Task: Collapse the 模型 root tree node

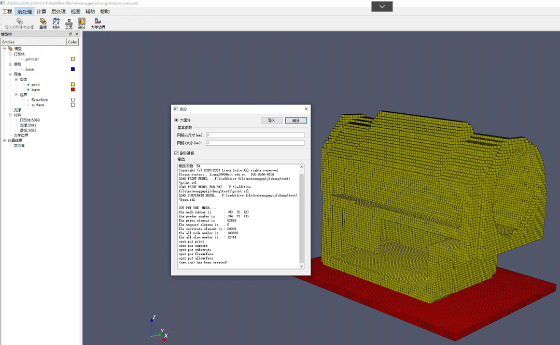Action: tap(4, 49)
